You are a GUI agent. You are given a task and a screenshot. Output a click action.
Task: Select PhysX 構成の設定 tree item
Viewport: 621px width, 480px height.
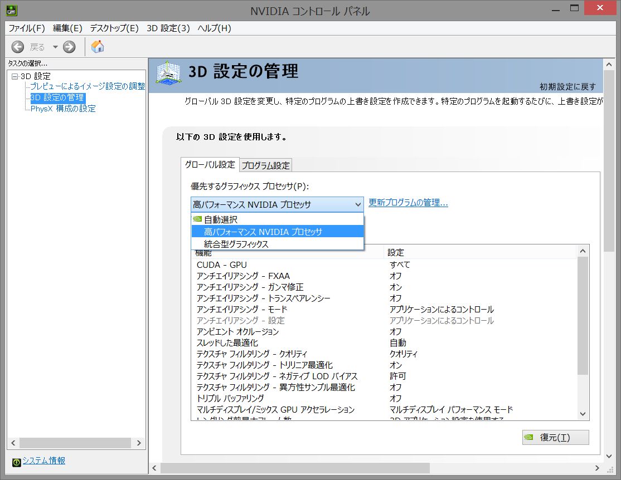point(63,109)
